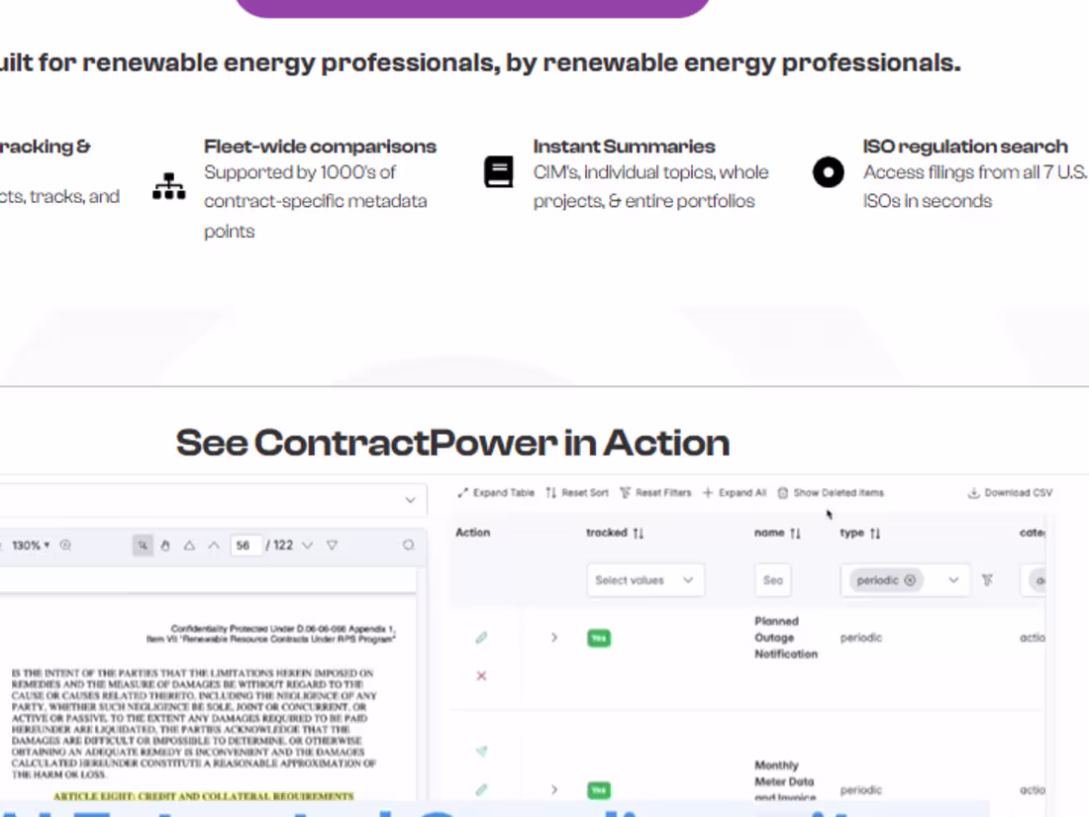
Task: Toggle sorting on the name column
Action: click(794, 532)
